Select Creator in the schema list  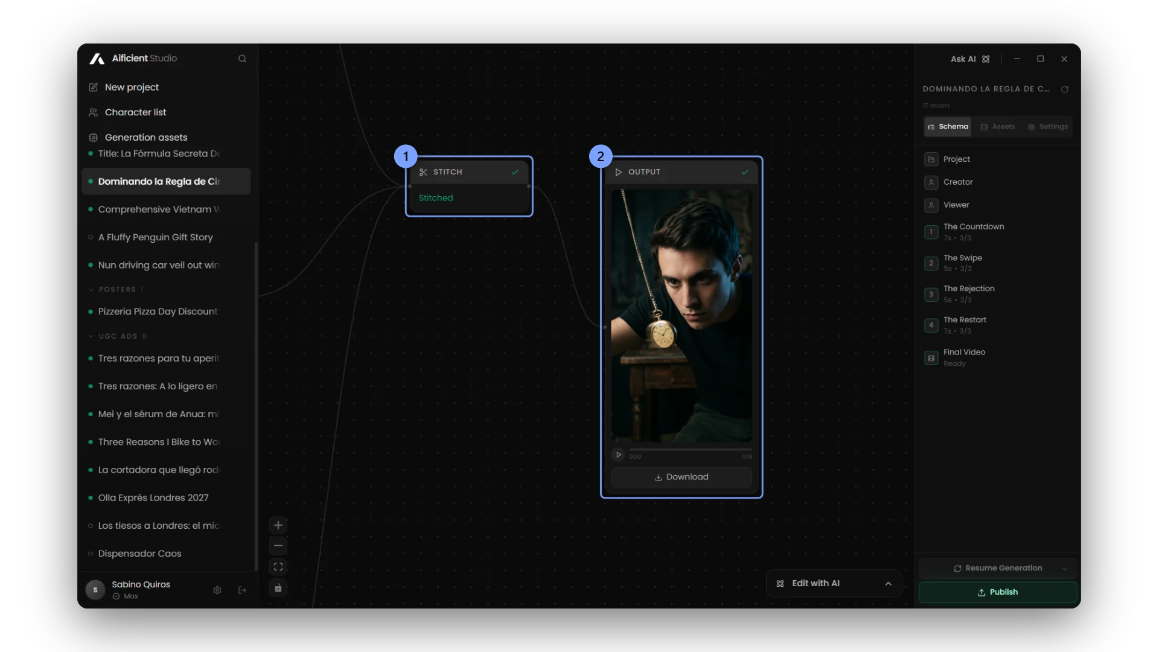coord(997,182)
